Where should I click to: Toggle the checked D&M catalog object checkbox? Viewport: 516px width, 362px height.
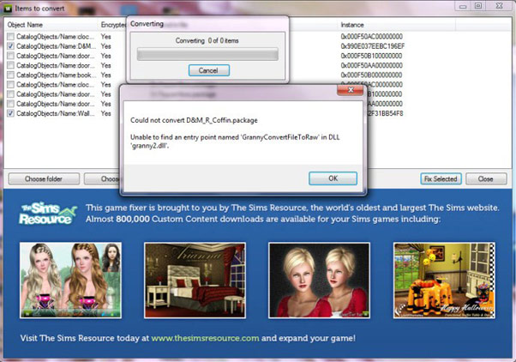click(x=10, y=47)
